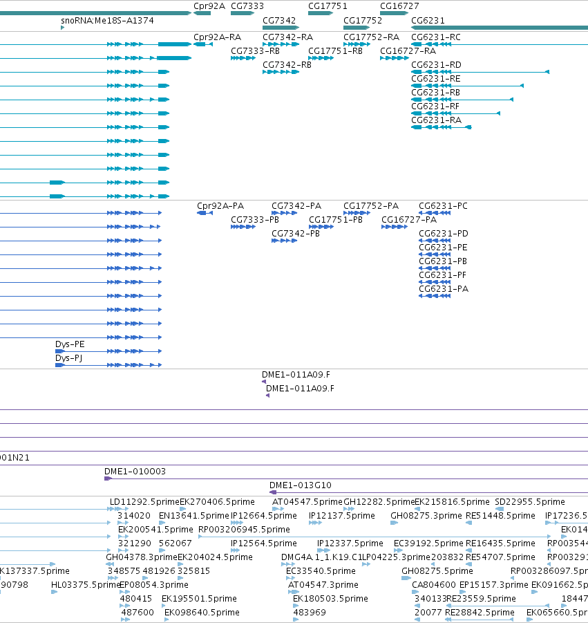The image size is (588, 623).
Task: Open the RE23559.5prime EST label
Action: 481,599
